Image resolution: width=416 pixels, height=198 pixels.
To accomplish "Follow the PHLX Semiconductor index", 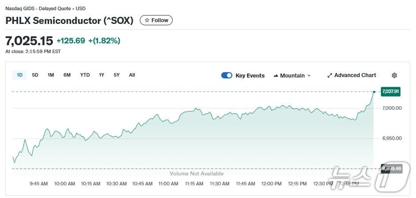I will coord(156,20).
